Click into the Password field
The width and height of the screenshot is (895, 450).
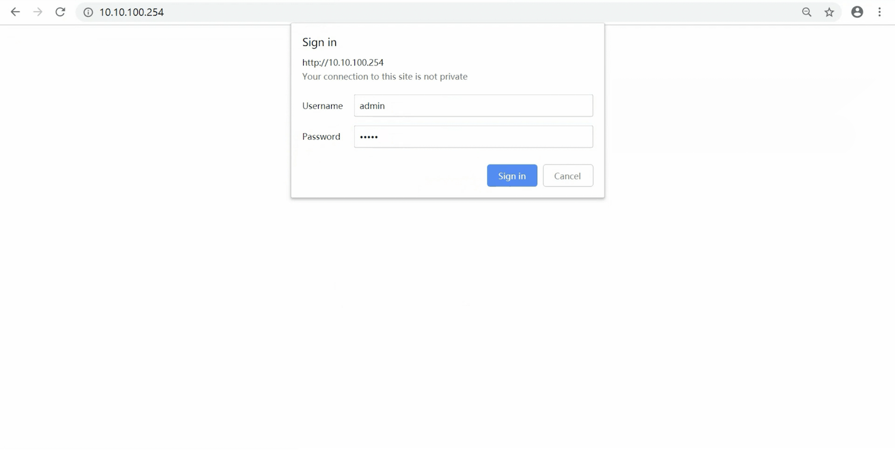[473, 136]
